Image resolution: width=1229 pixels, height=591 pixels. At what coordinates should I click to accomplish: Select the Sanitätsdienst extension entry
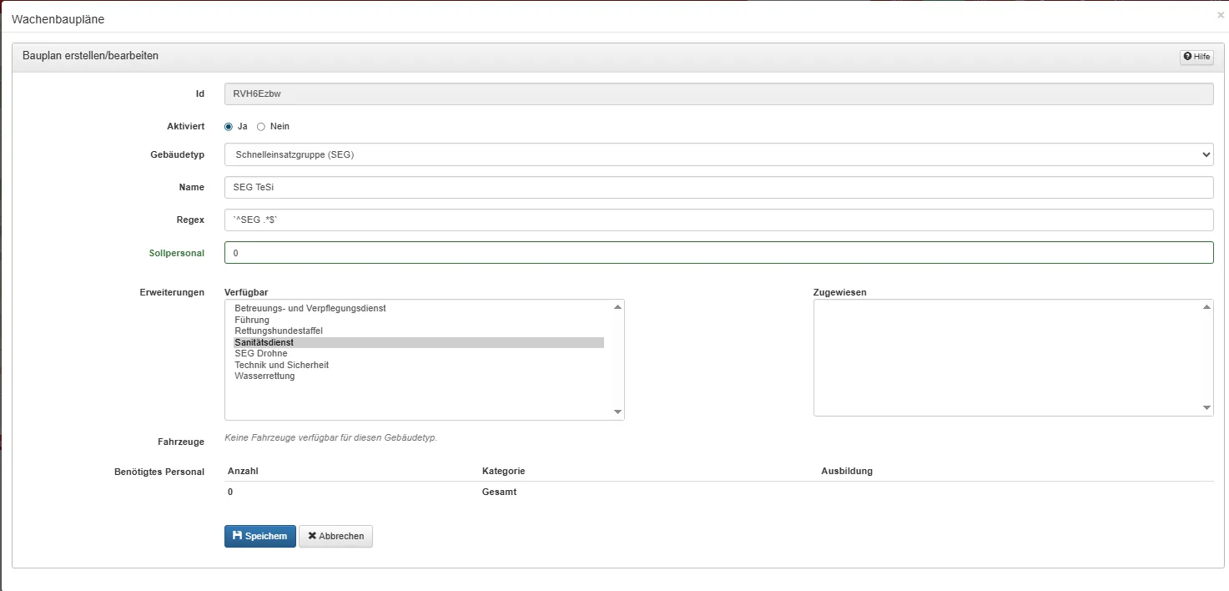[264, 342]
